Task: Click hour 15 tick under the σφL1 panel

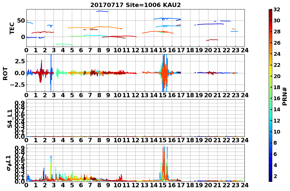Action: [x=163, y=185]
